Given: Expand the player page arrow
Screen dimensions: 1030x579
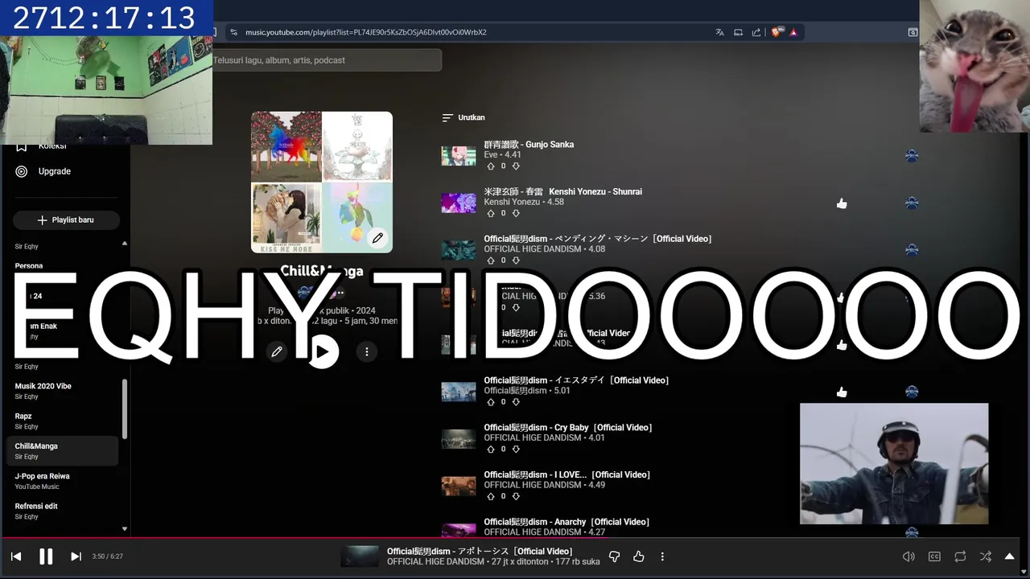Looking at the screenshot, I should click(1009, 556).
